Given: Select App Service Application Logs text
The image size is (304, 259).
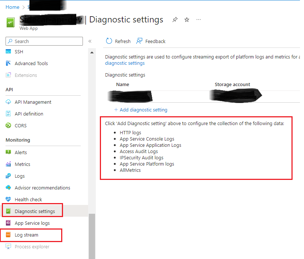Looking at the screenshot, I should coord(150,145).
